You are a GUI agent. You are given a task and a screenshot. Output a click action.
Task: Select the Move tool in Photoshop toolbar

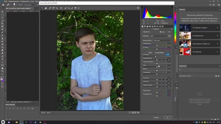tap(2, 11)
